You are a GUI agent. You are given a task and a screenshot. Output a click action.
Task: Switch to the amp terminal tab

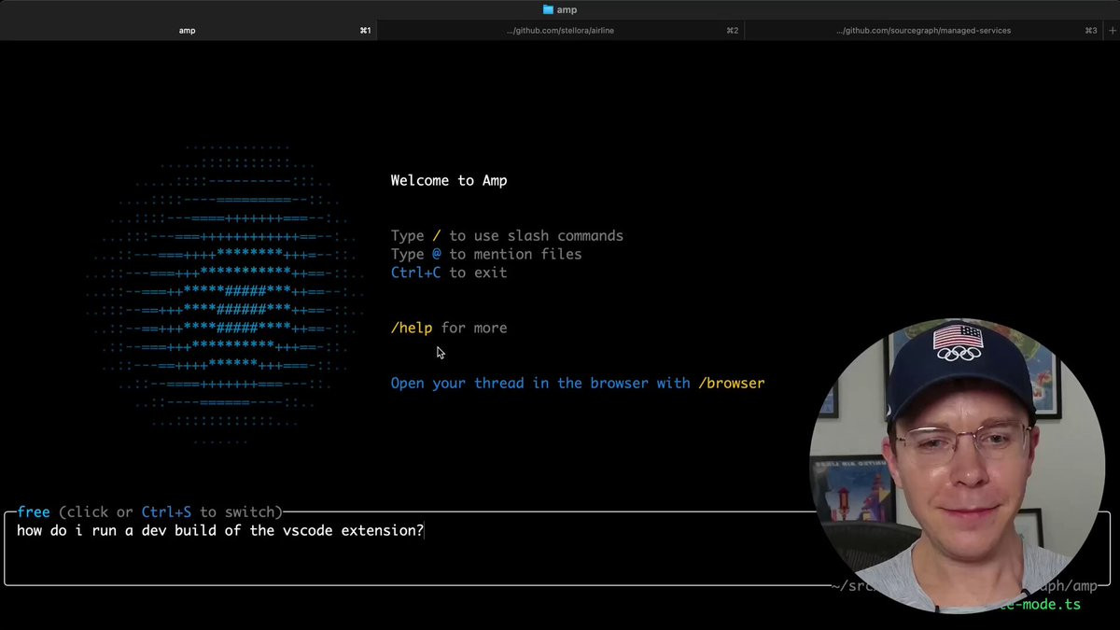coord(188,31)
